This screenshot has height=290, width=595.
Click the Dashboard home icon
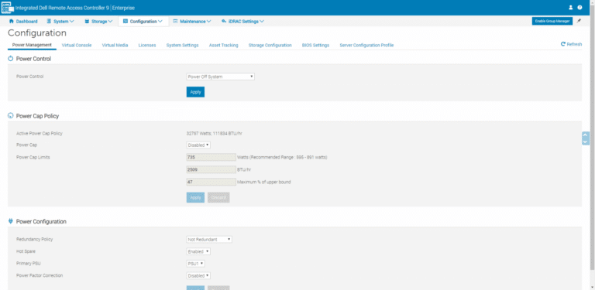point(12,21)
